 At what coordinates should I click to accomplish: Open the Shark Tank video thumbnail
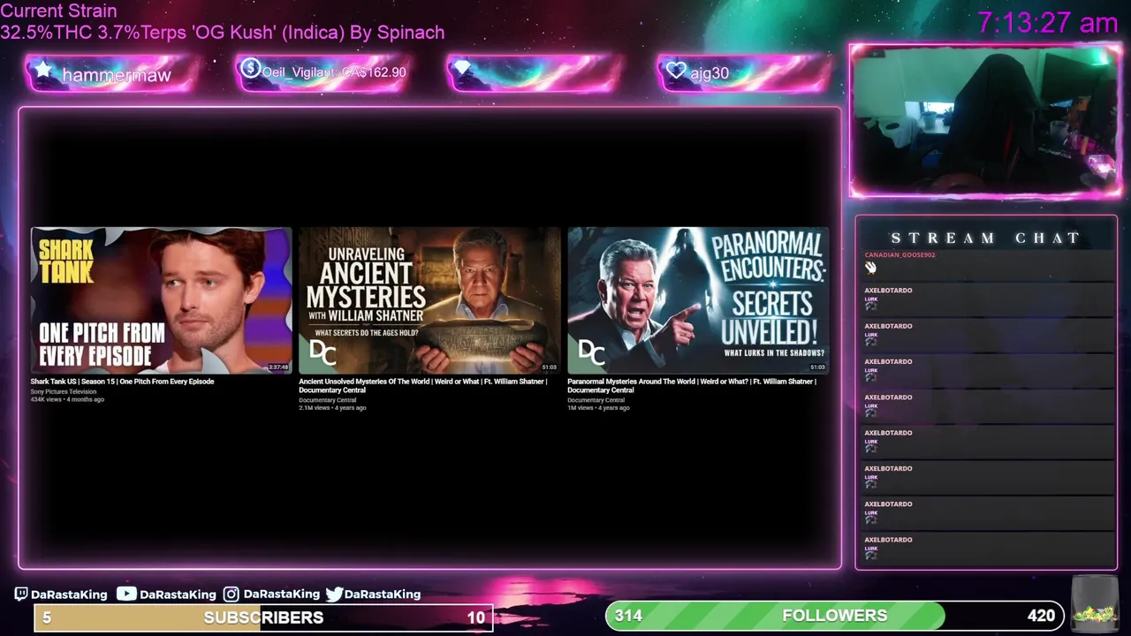[x=161, y=300]
